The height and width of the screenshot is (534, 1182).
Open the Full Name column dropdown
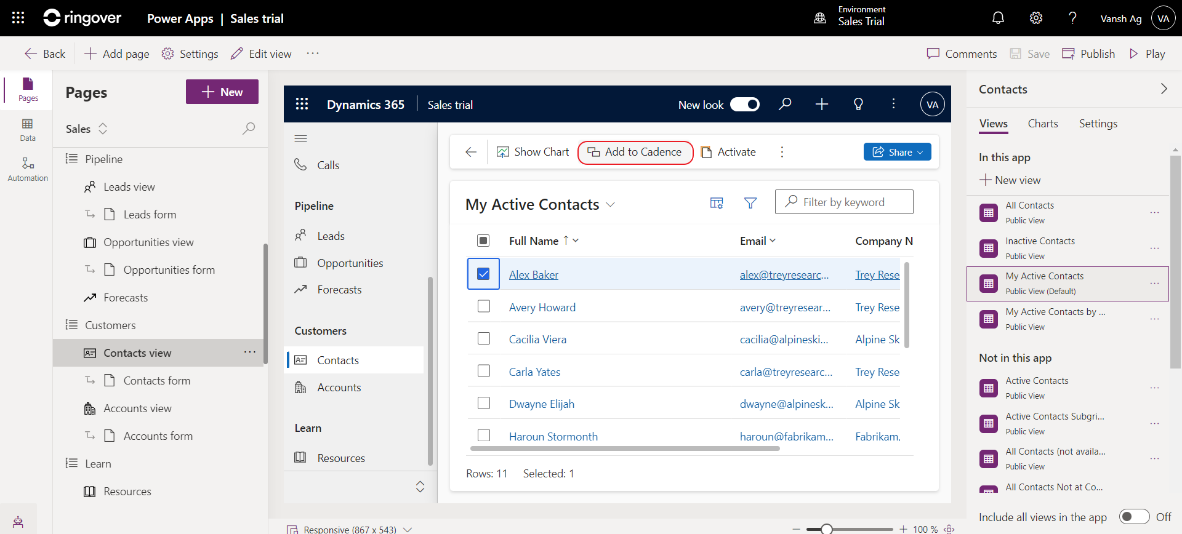point(576,241)
